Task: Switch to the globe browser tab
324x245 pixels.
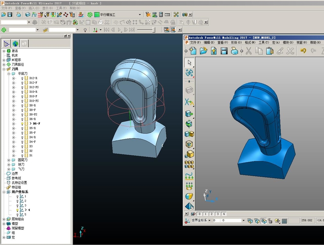Action: coord(16,44)
